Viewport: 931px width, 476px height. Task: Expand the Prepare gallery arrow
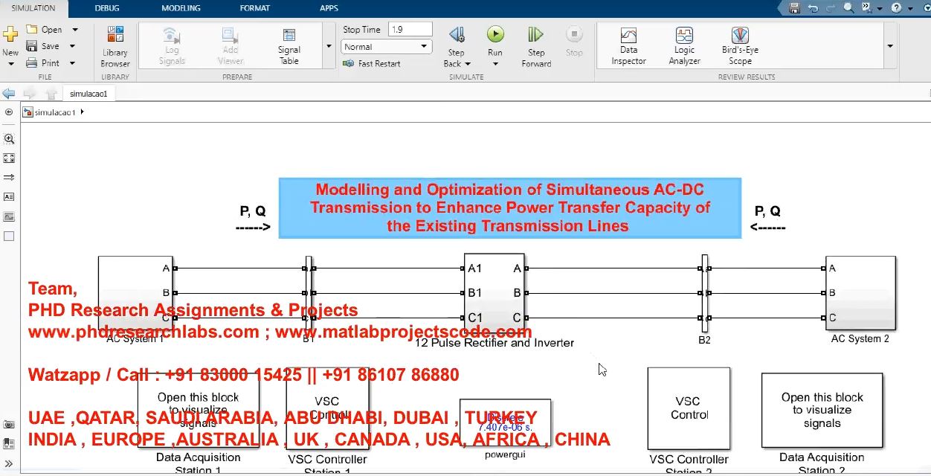(329, 46)
